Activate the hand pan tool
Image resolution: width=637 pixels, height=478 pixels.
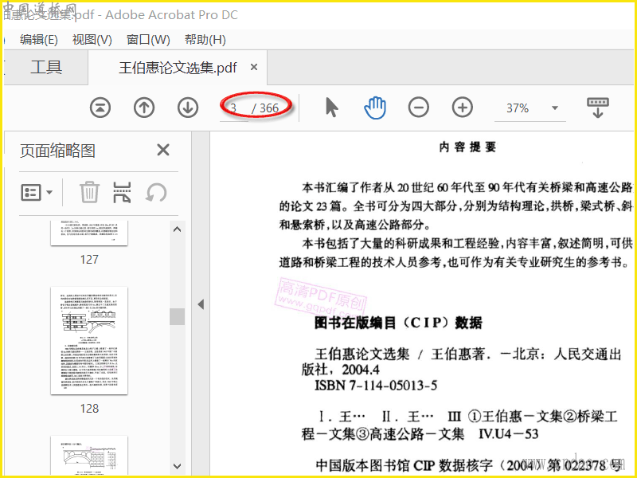tap(374, 108)
